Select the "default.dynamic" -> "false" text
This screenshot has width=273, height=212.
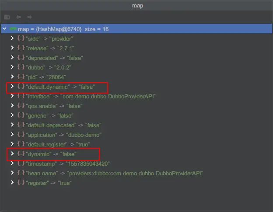click(x=60, y=87)
